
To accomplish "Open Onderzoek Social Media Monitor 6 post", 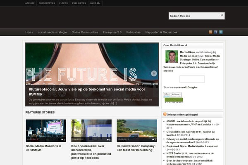I will [192, 146].
